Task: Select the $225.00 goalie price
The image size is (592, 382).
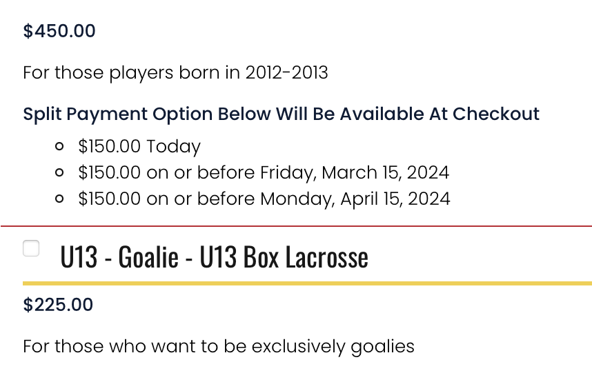Action: [58, 304]
